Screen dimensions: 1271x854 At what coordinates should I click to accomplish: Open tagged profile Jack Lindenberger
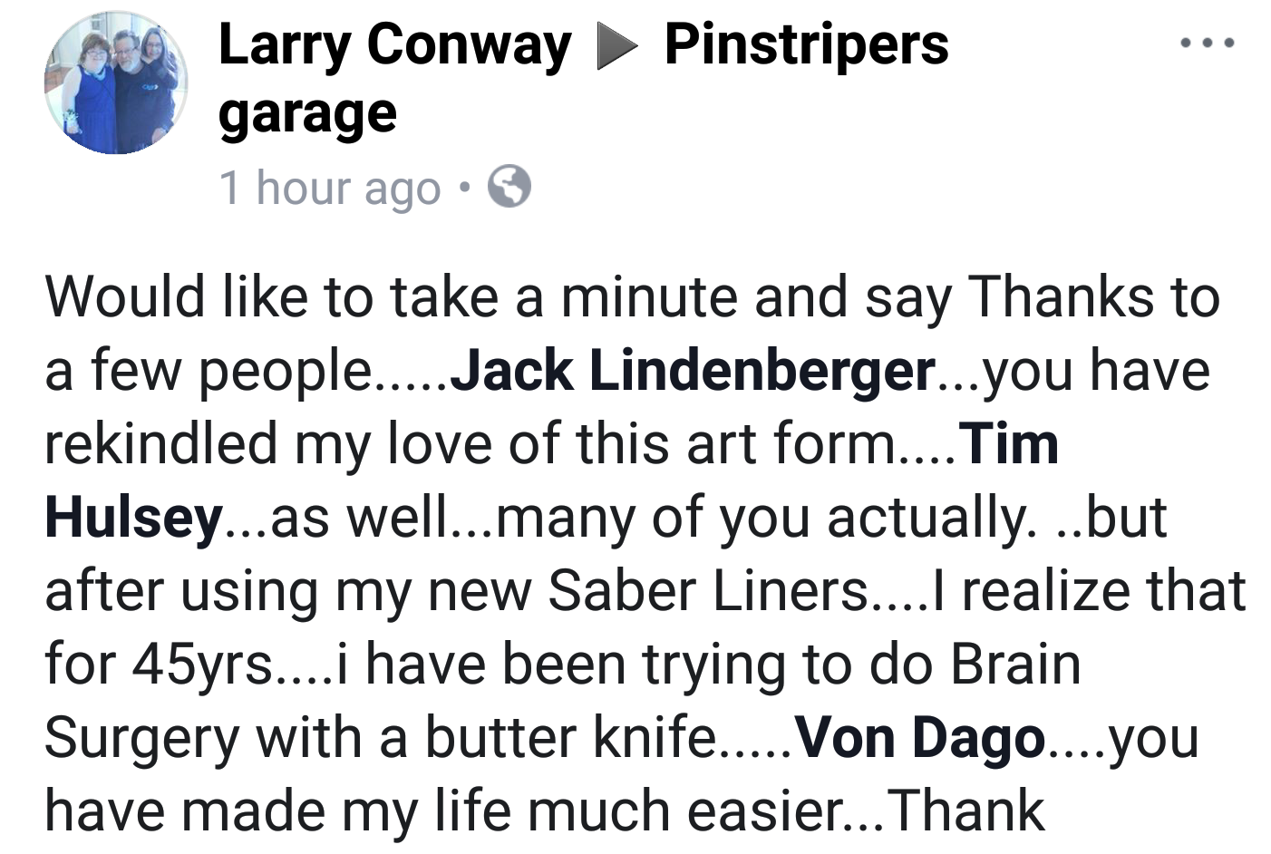click(693, 371)
